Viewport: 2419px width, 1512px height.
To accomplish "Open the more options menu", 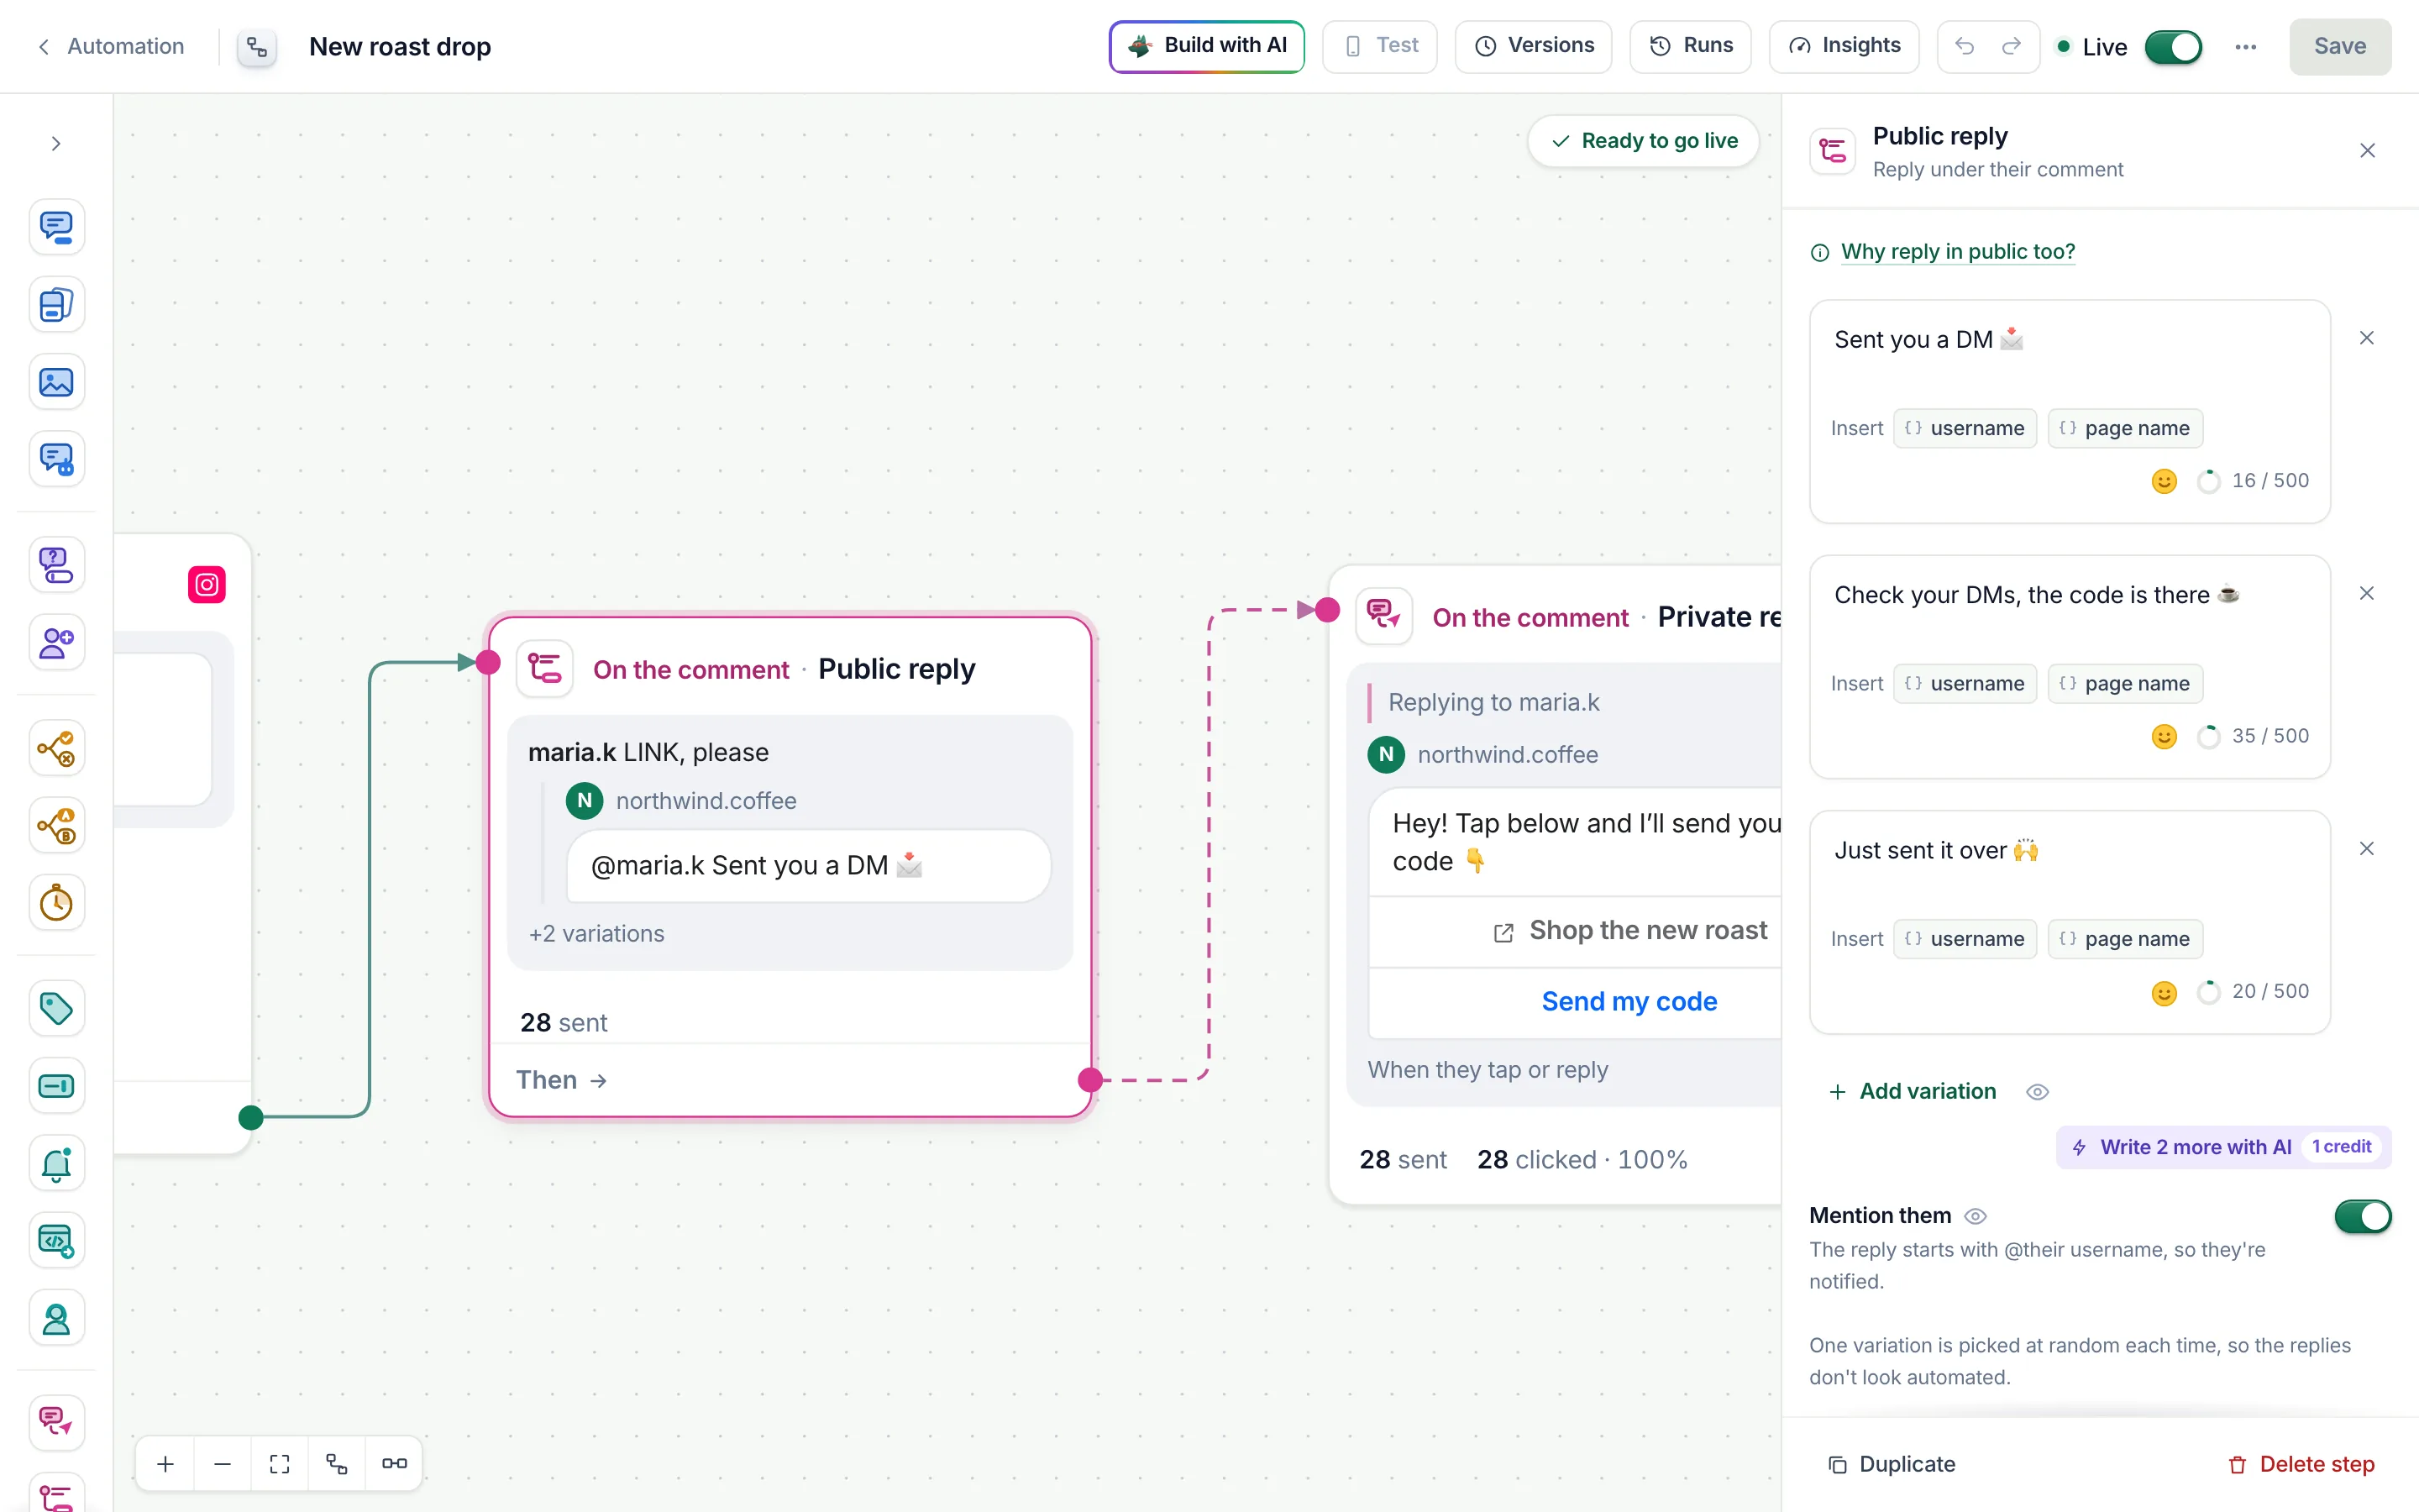I will point(2245,46).
